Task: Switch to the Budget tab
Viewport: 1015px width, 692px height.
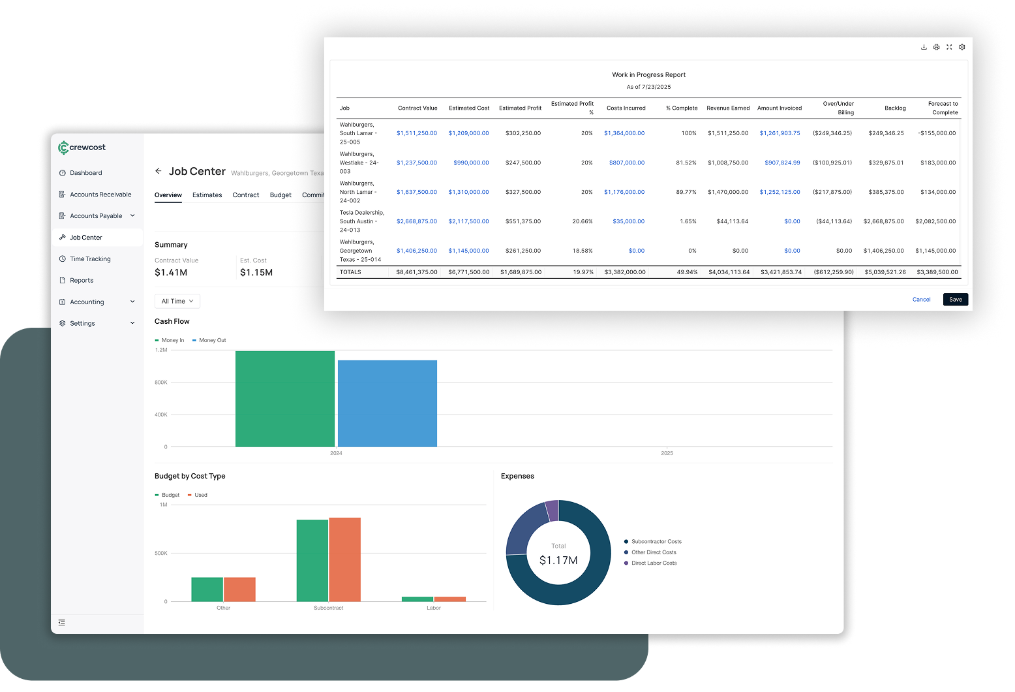Action: pyautogui.click(x=280, y=195)
